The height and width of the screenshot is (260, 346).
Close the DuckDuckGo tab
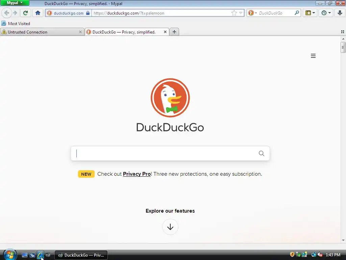[165, 32]
